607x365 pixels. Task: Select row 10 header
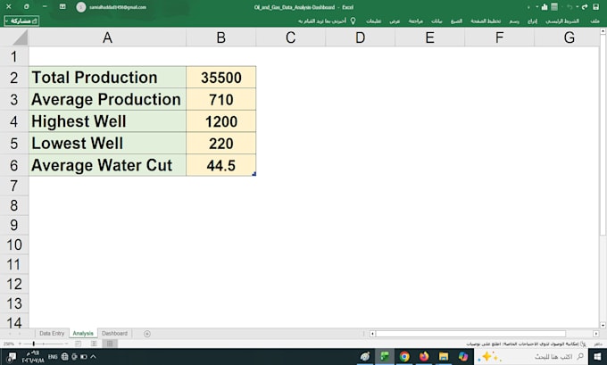pyautogui.click(x=14, y=245)
